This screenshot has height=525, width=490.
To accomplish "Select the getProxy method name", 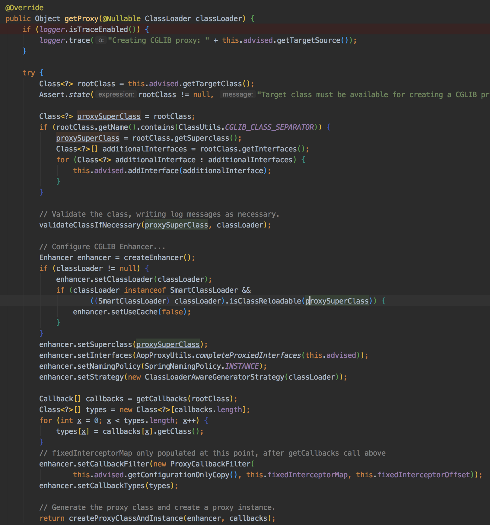I will pos(81,18).
